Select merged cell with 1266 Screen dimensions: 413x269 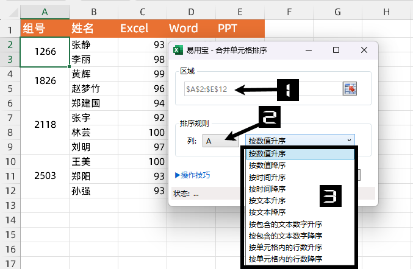[x=45, y=52]
